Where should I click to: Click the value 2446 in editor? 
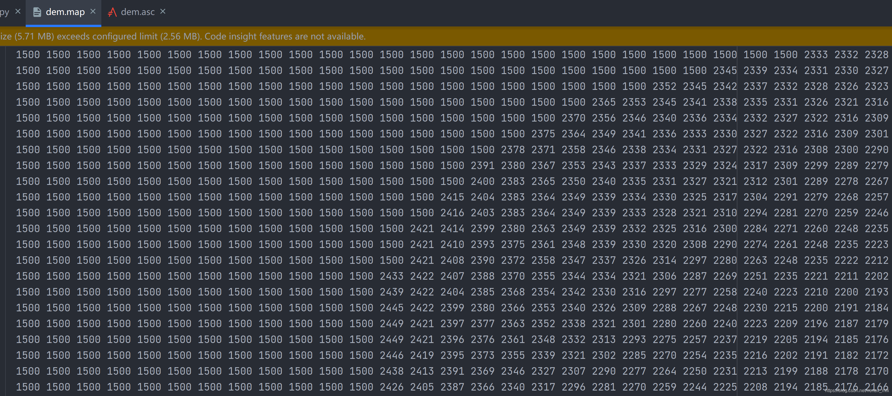391,355
